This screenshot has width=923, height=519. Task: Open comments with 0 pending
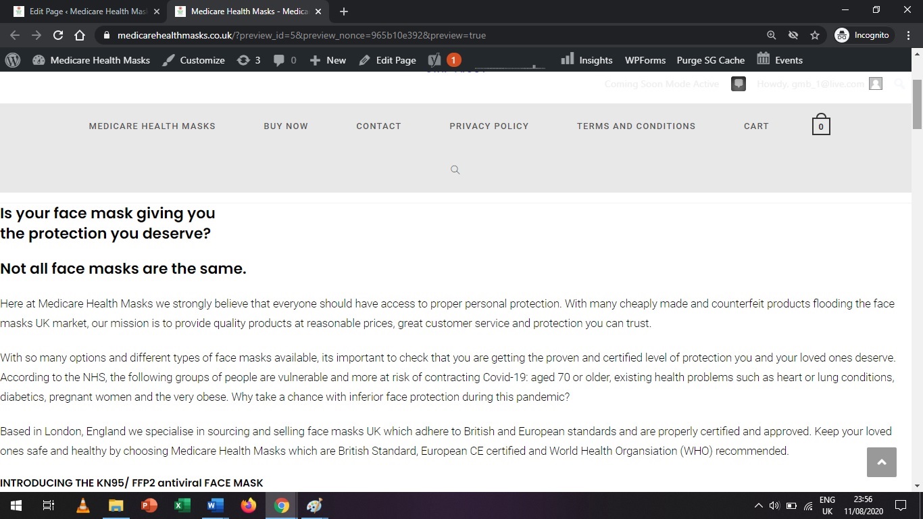[x=284, y=60]
